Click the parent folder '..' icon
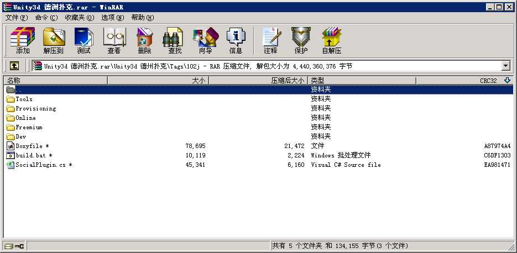This screenshot has width=517, height=253. tap(11, 89)
